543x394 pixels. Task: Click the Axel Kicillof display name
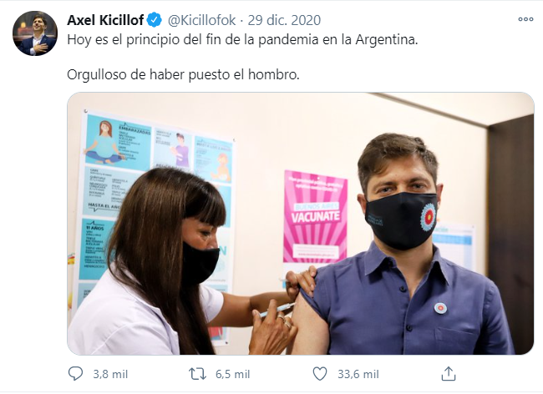(105, 20)
